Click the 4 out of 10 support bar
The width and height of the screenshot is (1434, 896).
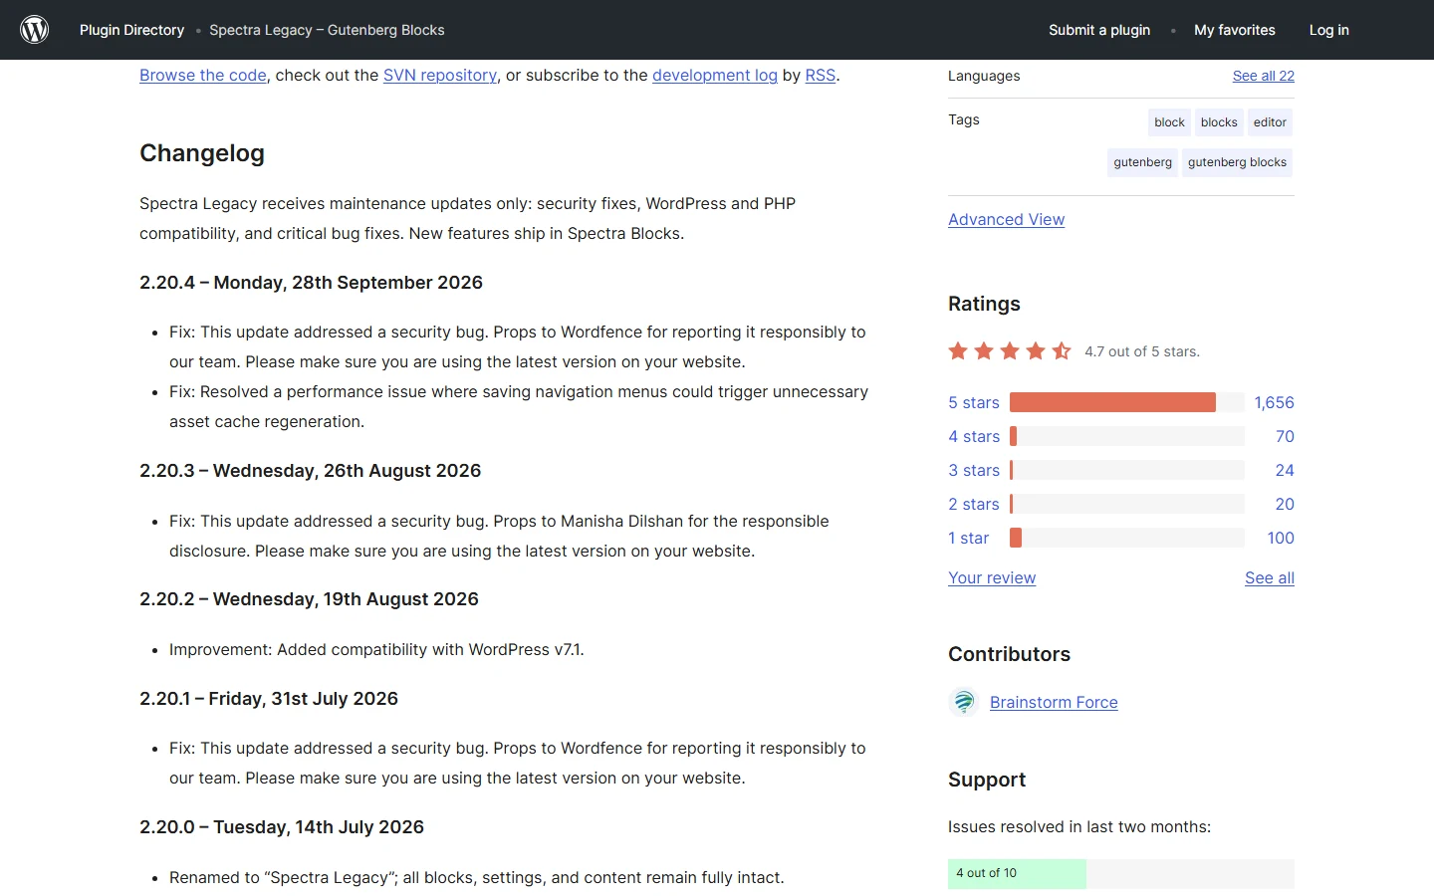[1121, 873]
